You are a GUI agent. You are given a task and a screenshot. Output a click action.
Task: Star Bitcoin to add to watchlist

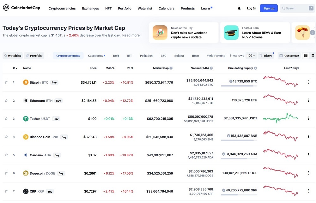click(x=6, y=82)
